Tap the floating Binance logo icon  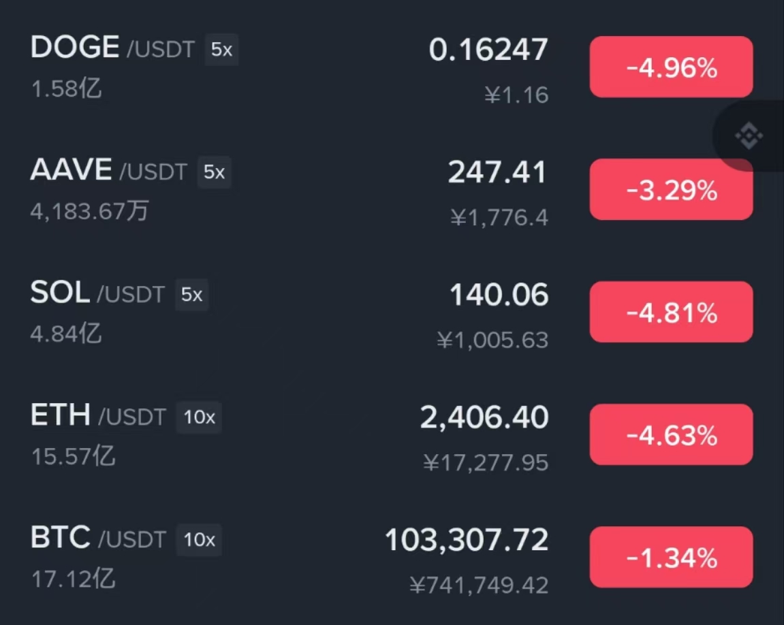pos(749,135)
